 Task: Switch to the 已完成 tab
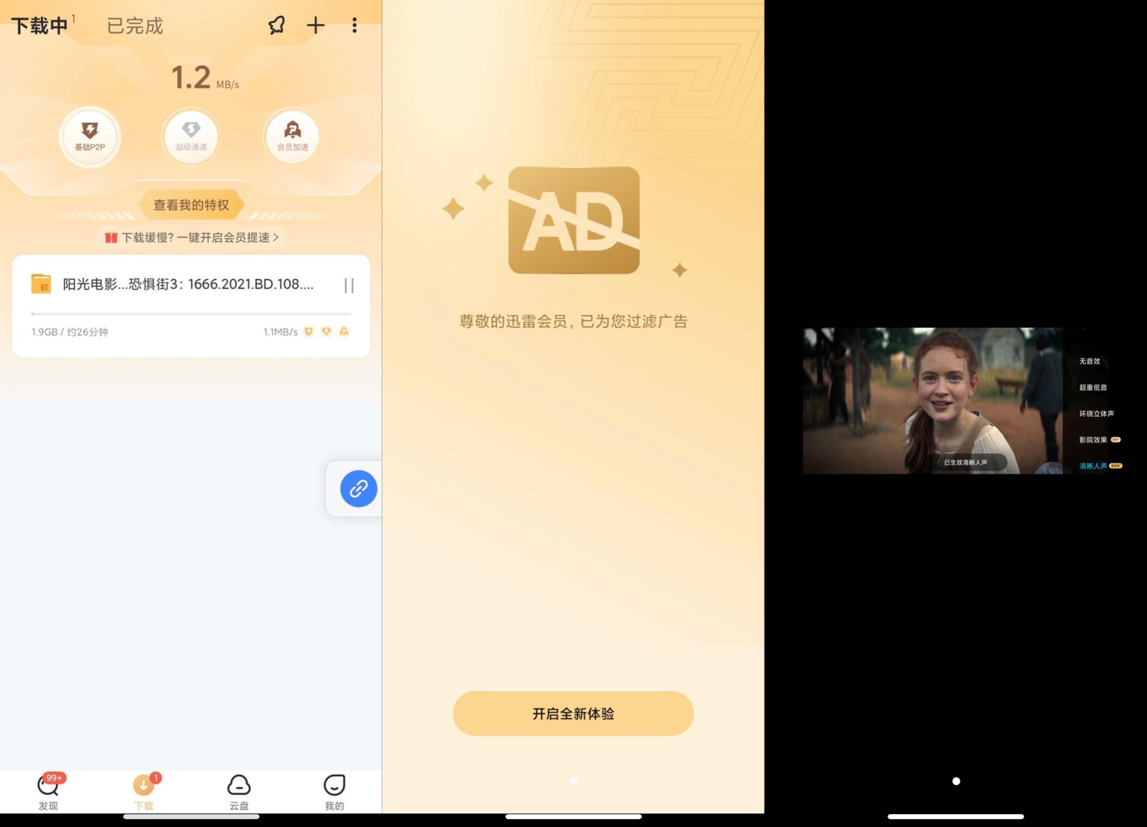point(135,26)
